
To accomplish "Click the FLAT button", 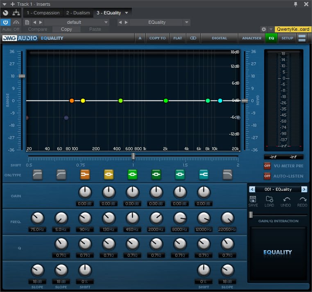I will pyautogui.click(x=177, y=38).
